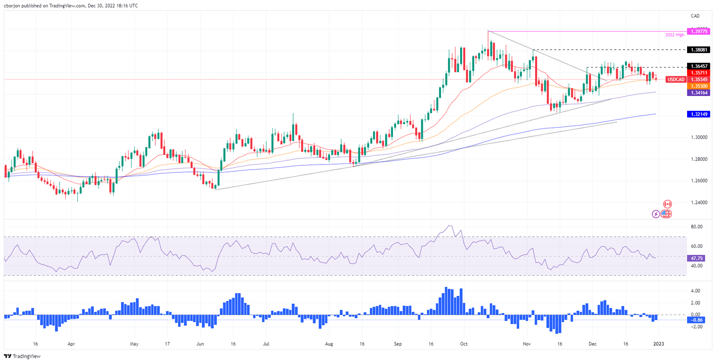The width and height of the screenshot is (716, 363).
Task: Click the 1.26000 price axis value
Action: coord(699,181)
